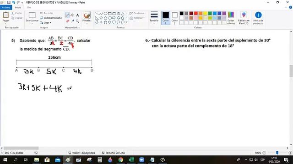Select the Pencil tool
Viewport: 293px width, 164px height.
coord(67,15)
